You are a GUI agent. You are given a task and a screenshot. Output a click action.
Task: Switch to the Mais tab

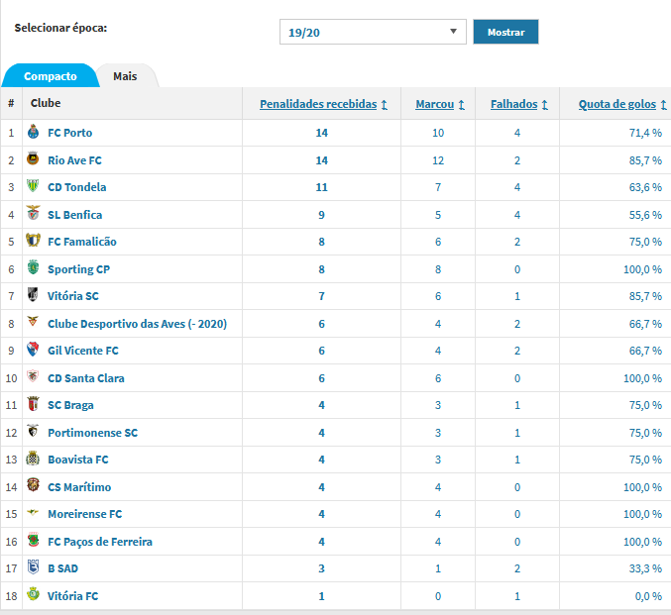pyautogui.click(x=125, y=76)
